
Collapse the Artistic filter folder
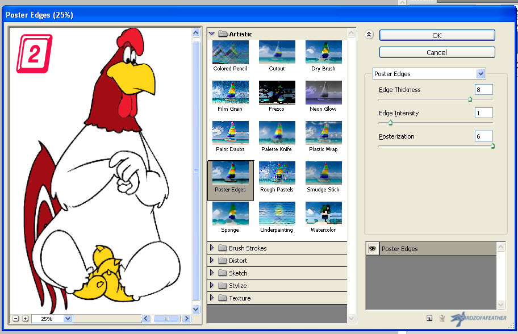(211, 34)
